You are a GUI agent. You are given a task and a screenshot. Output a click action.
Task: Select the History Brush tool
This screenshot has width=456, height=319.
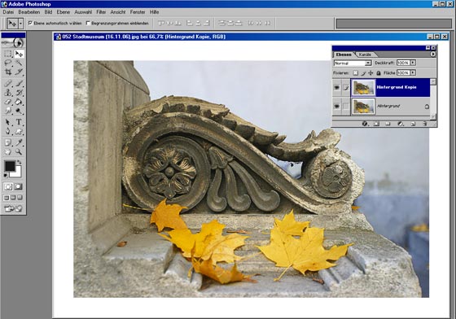(x=19, y=93)
